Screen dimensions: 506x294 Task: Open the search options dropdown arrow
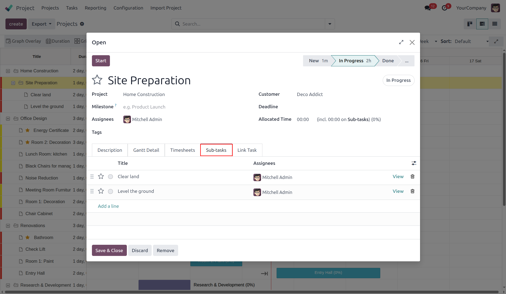tap(330, 24)
